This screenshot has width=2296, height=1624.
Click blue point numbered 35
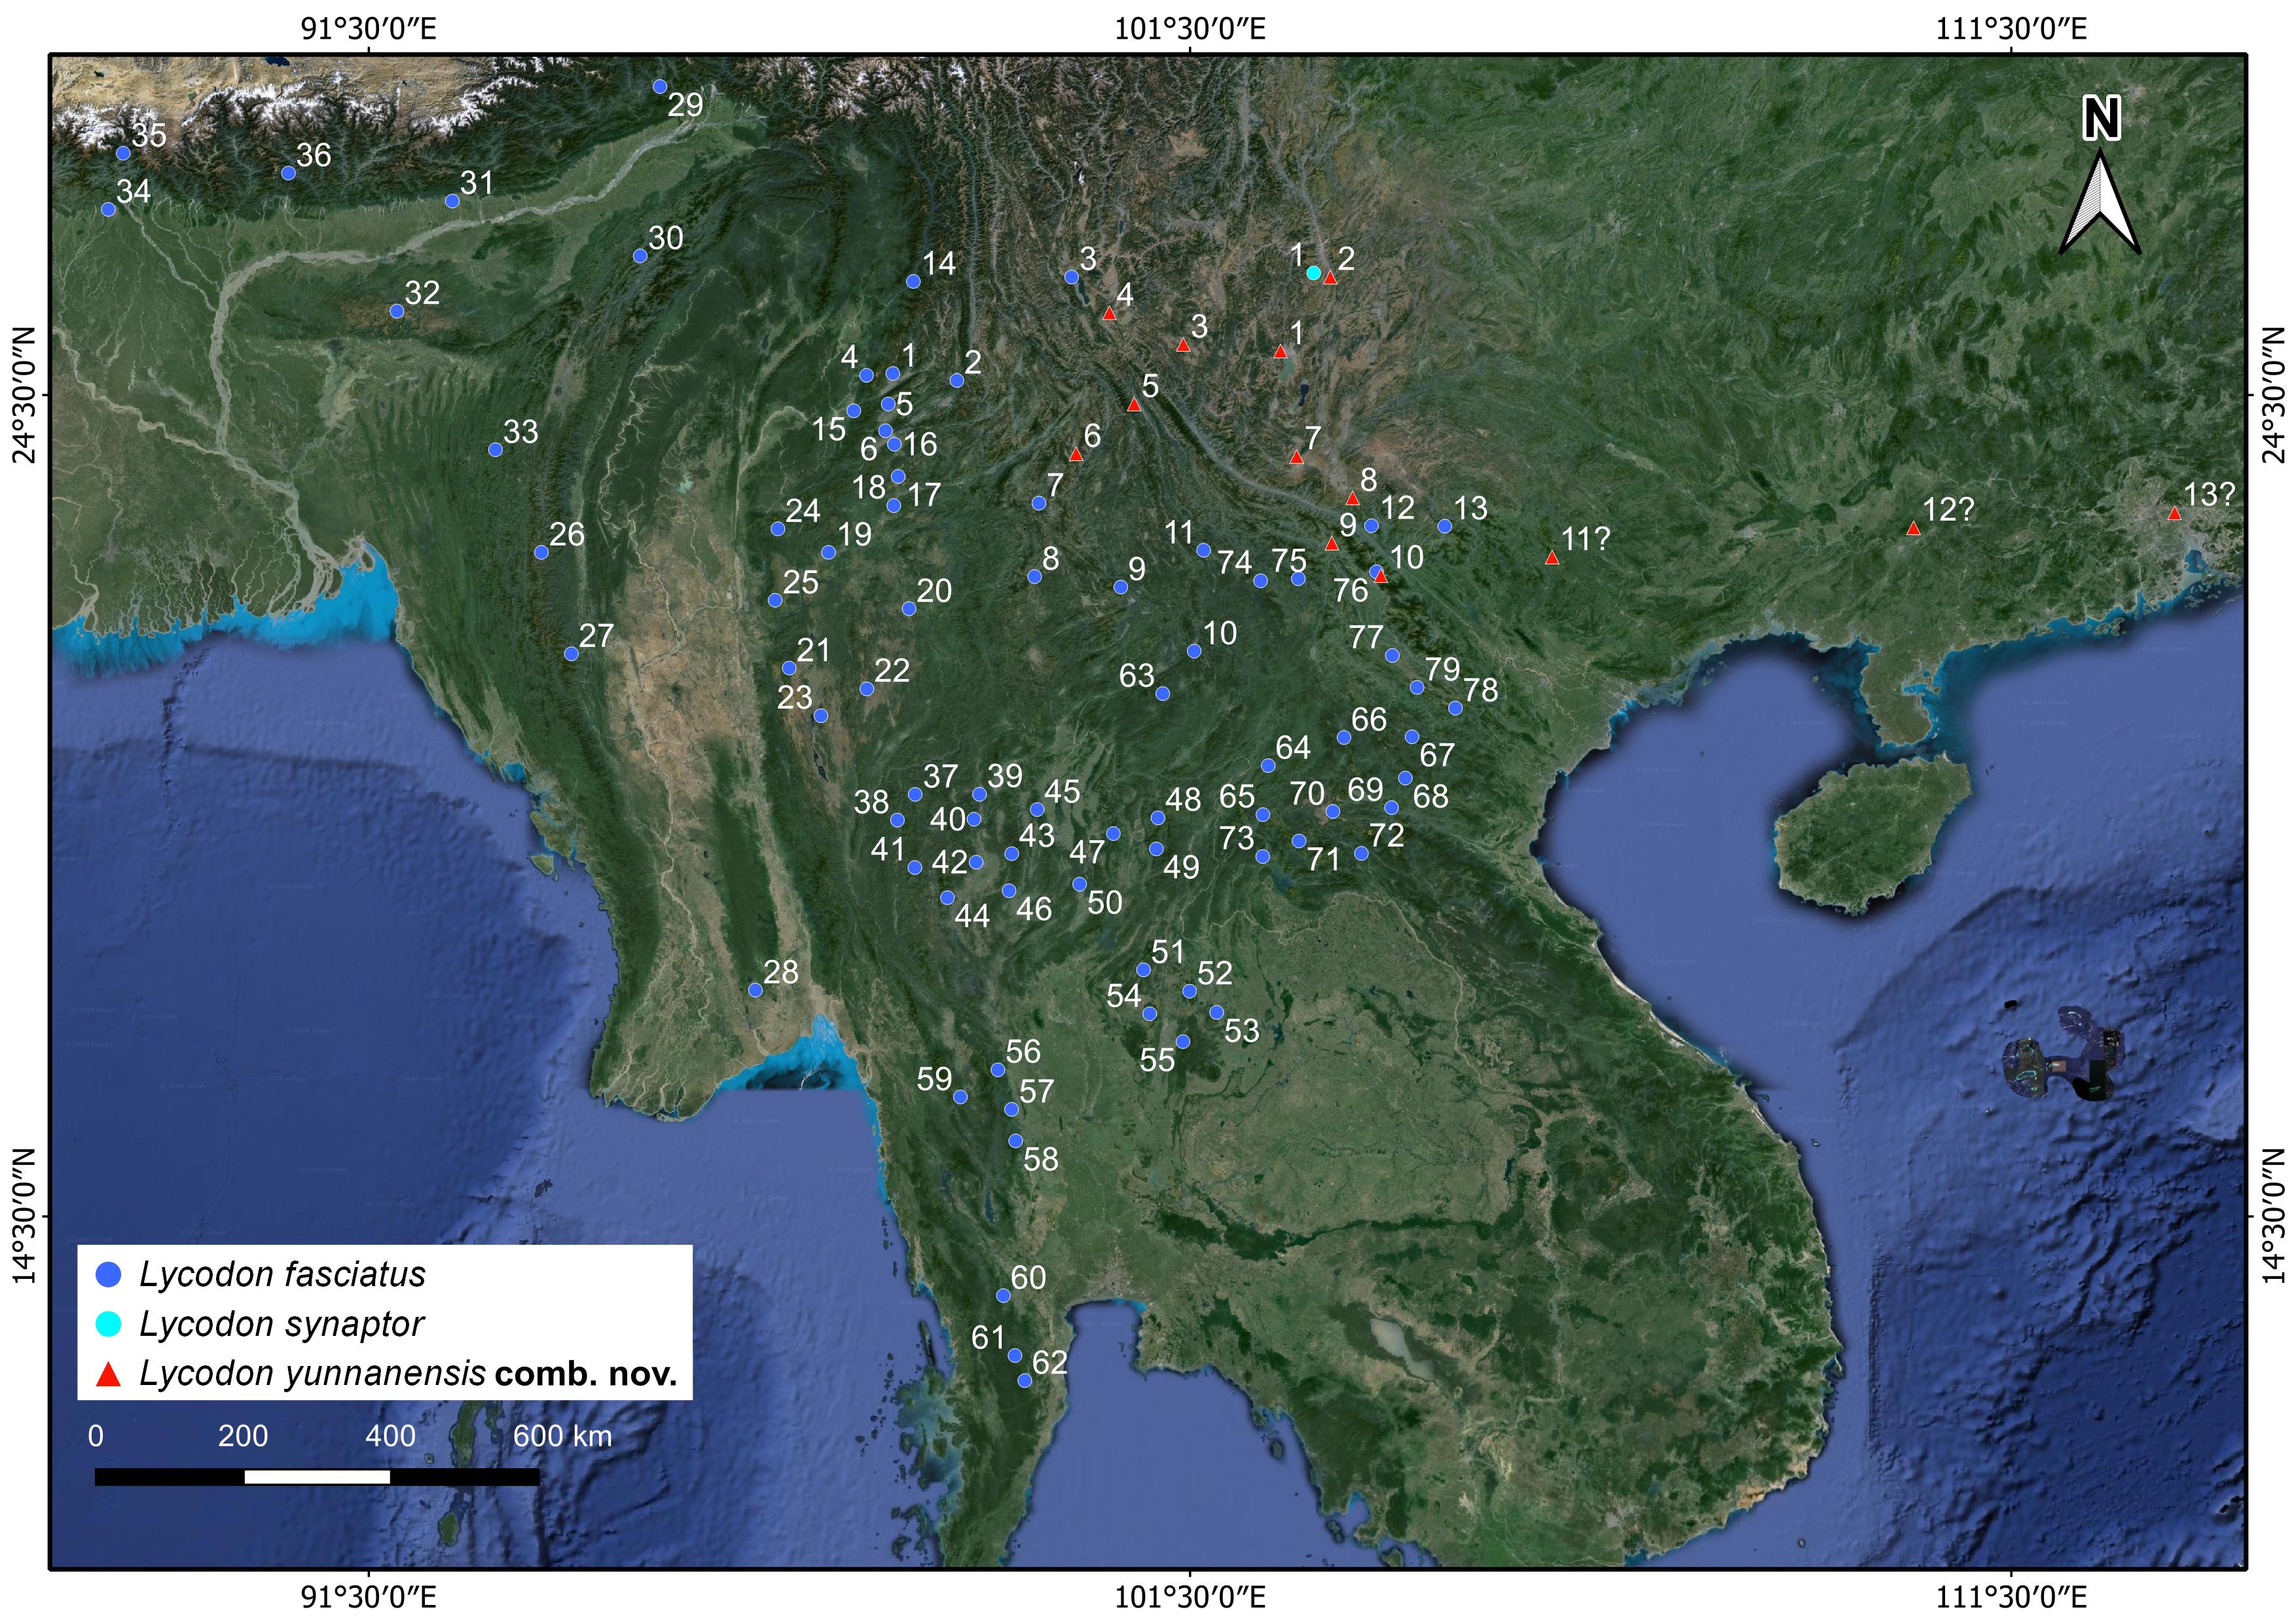click(123, 154)
